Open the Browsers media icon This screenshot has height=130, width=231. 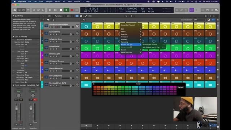[216, 10]
